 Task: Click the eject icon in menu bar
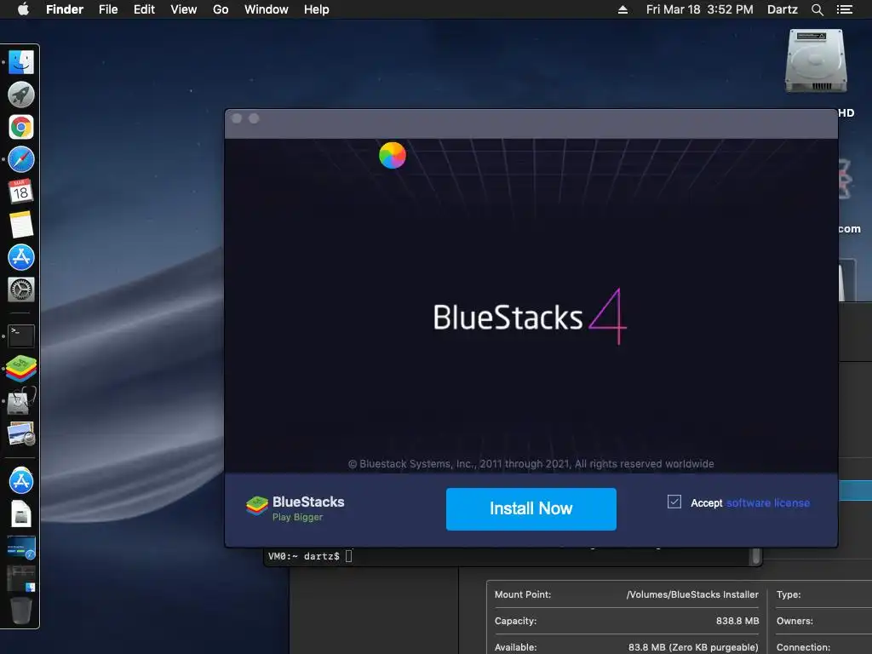622,9
